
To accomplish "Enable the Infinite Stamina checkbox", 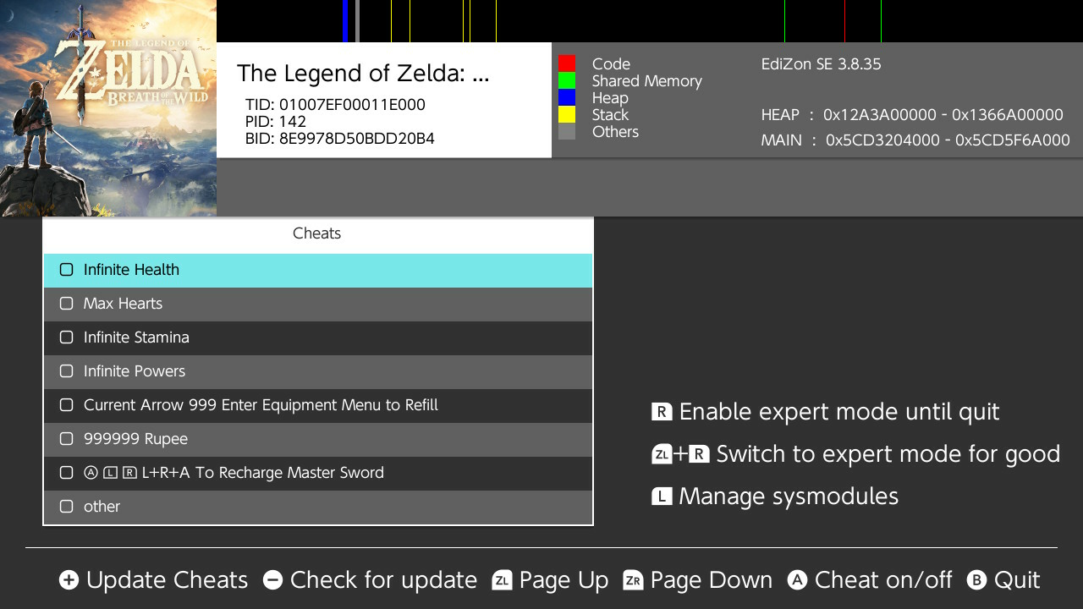I will (67, 337).
